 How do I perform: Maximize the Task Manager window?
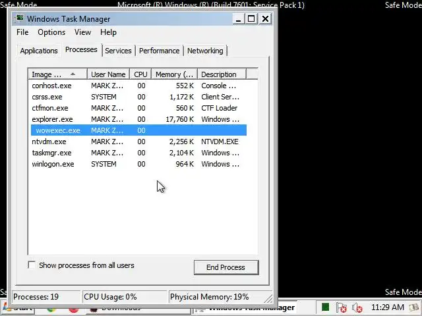pos(251,19)
